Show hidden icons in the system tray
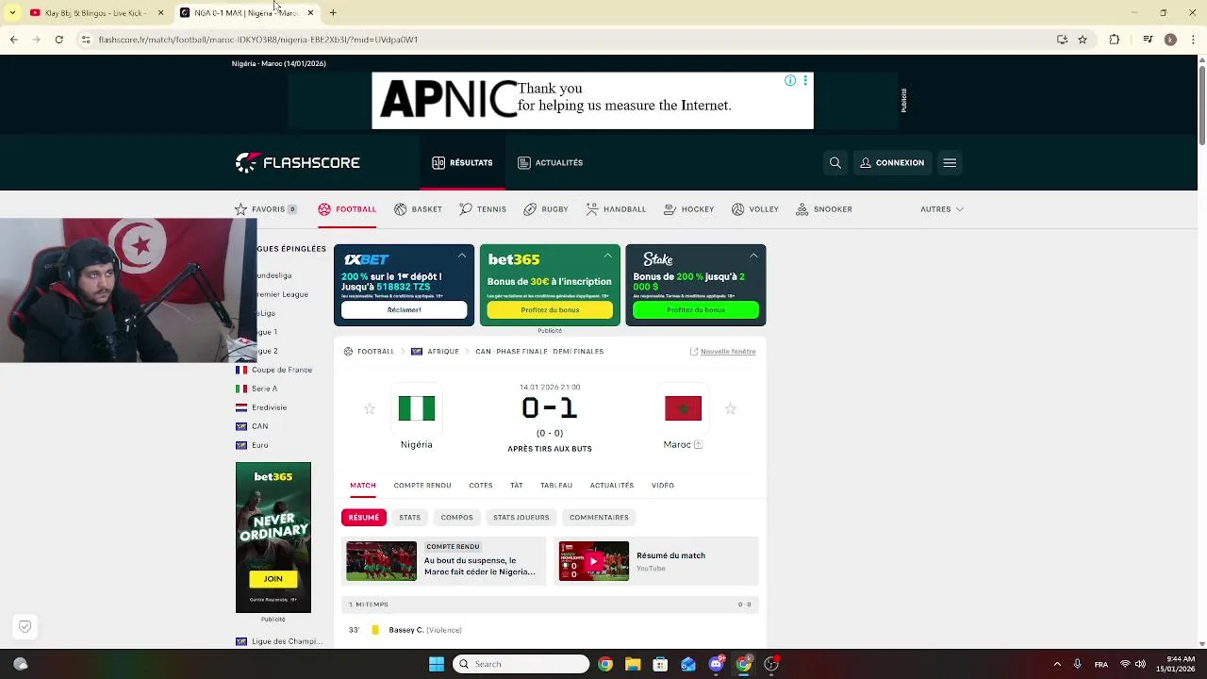The image size is (1207, 679). [1057, 664]
